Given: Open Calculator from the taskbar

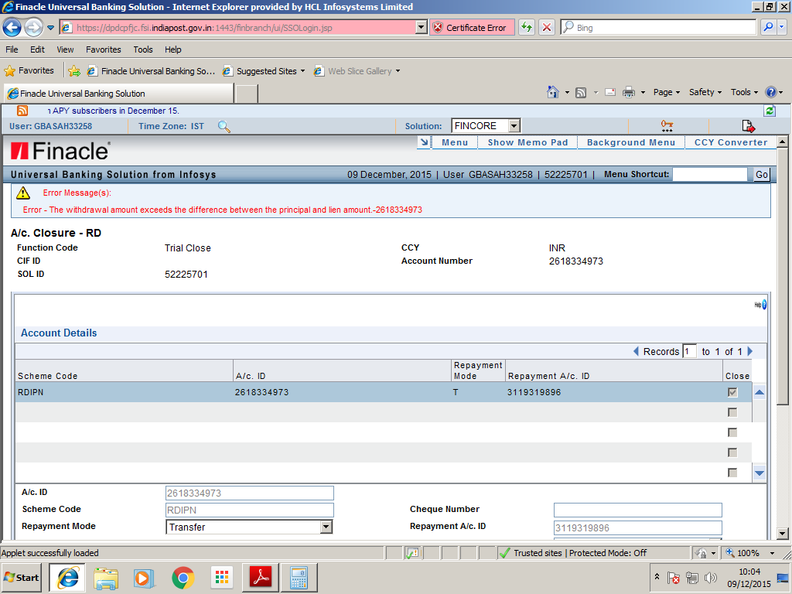Looking at the screenshot, I should pyautogui.click(x=299, y=577).
